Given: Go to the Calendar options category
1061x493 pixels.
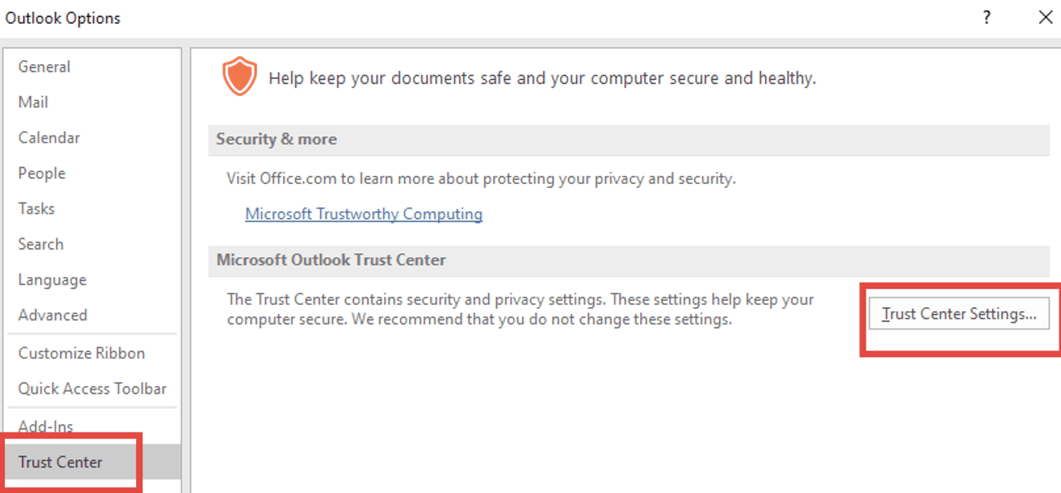Looking at the screenshot, I should coord(49,138).
